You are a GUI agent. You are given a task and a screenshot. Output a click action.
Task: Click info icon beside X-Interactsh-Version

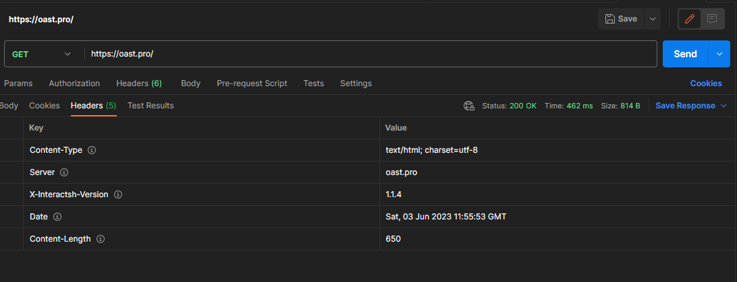point(117,195)
